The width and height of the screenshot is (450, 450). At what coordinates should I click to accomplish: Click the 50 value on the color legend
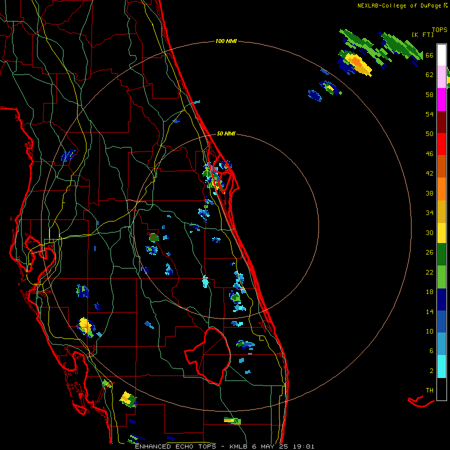coord(429,134)
